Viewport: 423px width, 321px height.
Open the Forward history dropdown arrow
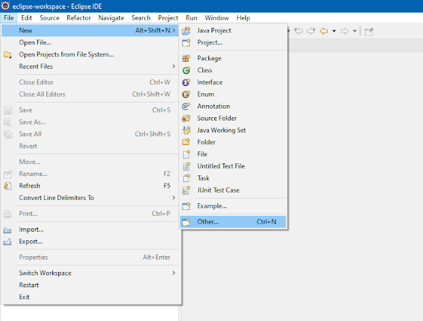pos(355,31)
